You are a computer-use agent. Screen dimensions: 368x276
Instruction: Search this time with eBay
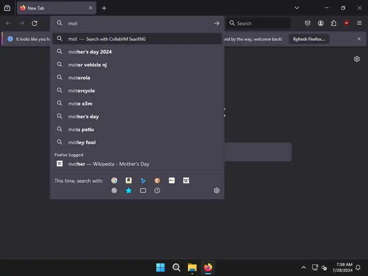click(171, 180)
